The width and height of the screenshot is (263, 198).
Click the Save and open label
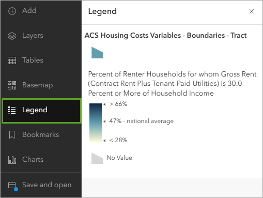tap(47, 185)
